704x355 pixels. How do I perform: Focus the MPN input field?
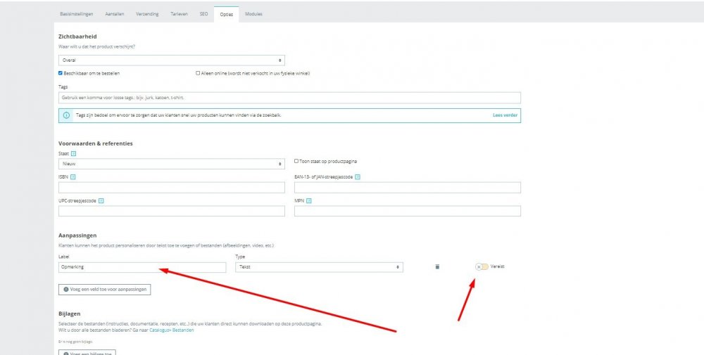(408, 211)
